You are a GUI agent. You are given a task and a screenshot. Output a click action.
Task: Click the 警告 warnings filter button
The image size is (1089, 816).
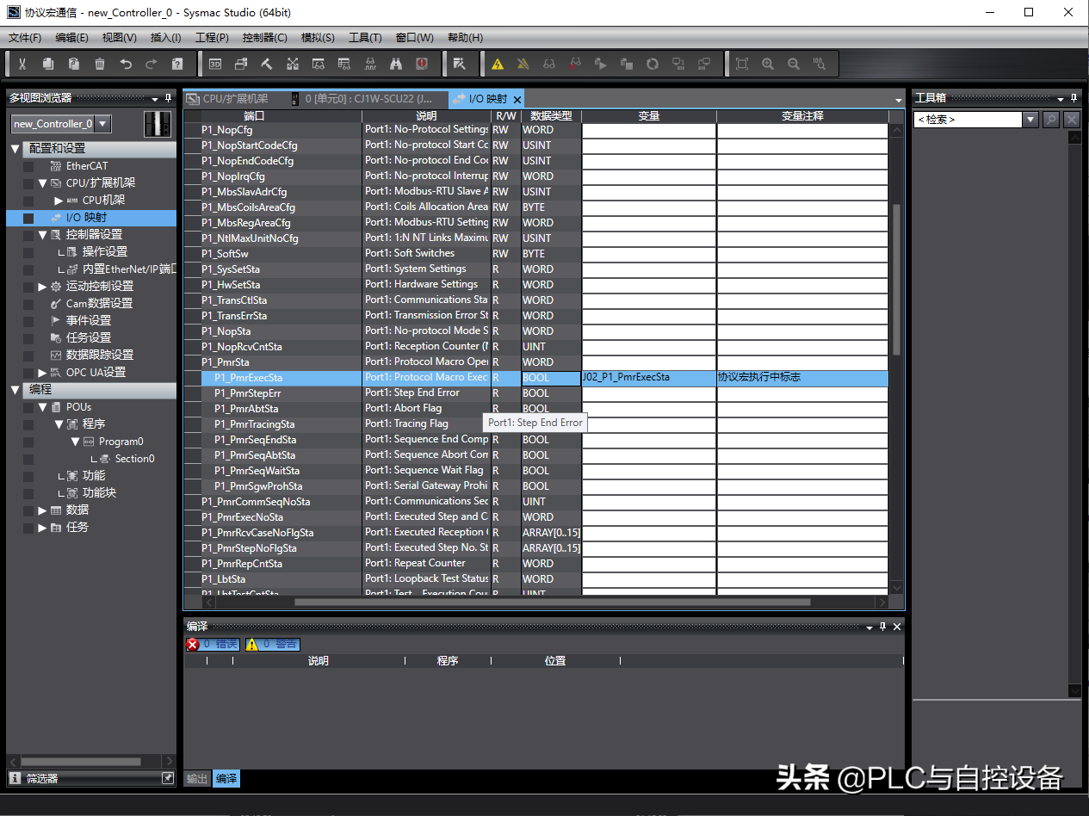tap(273, 644)
